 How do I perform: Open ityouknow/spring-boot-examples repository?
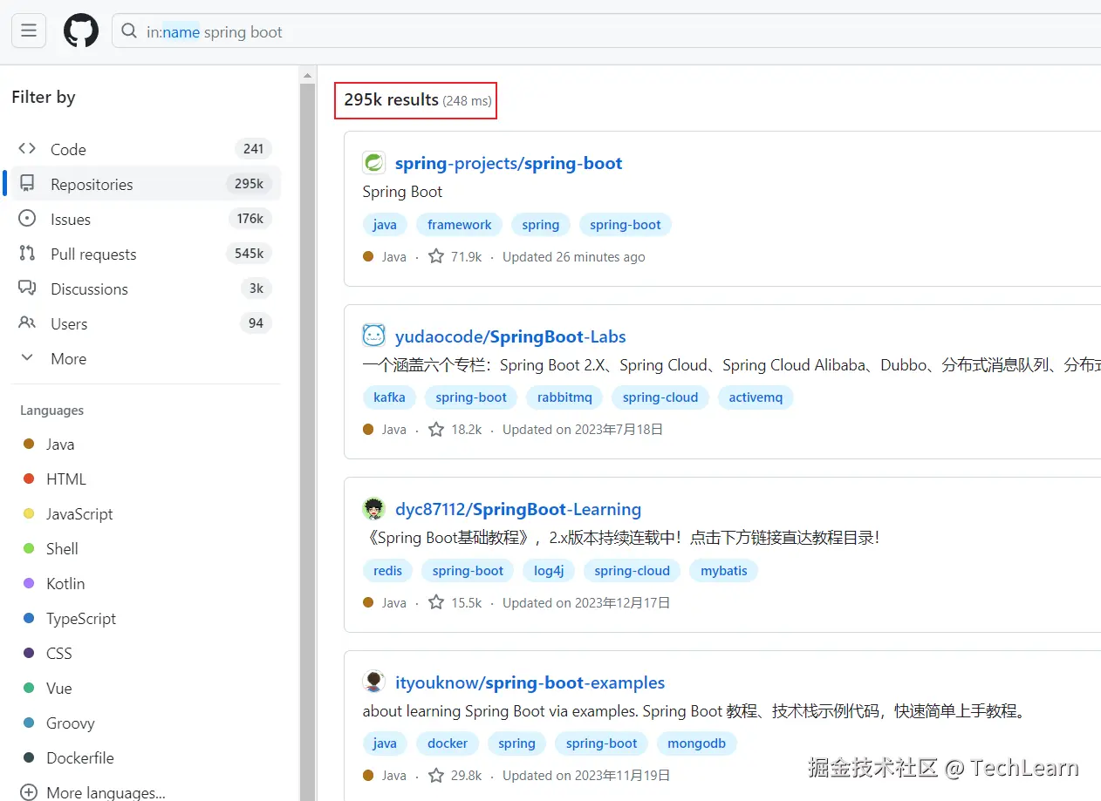click(530, 682)
